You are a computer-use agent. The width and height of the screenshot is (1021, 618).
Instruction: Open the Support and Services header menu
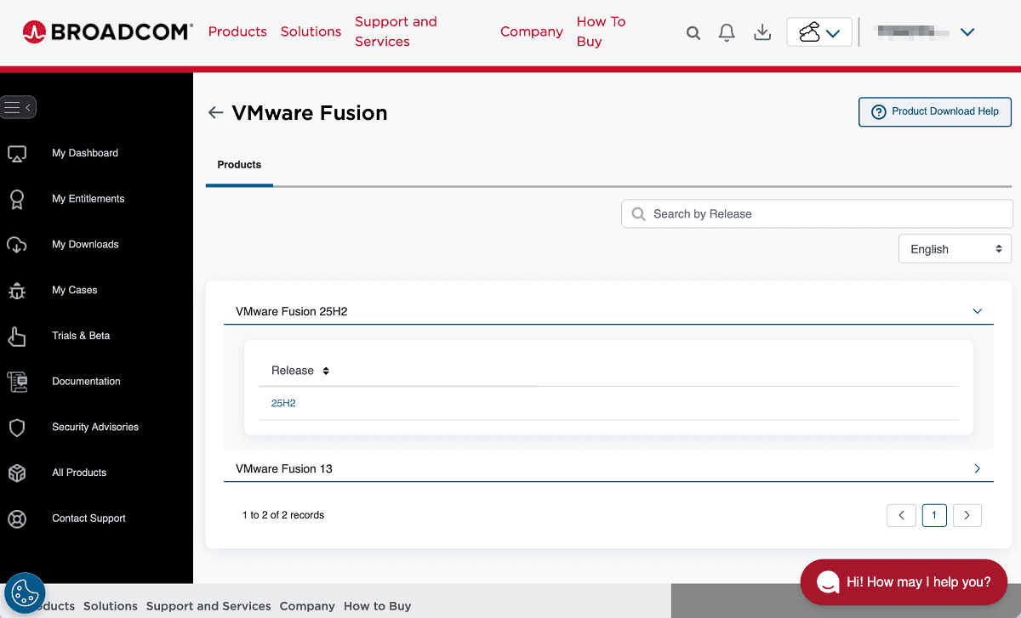[x=396, y=31]
